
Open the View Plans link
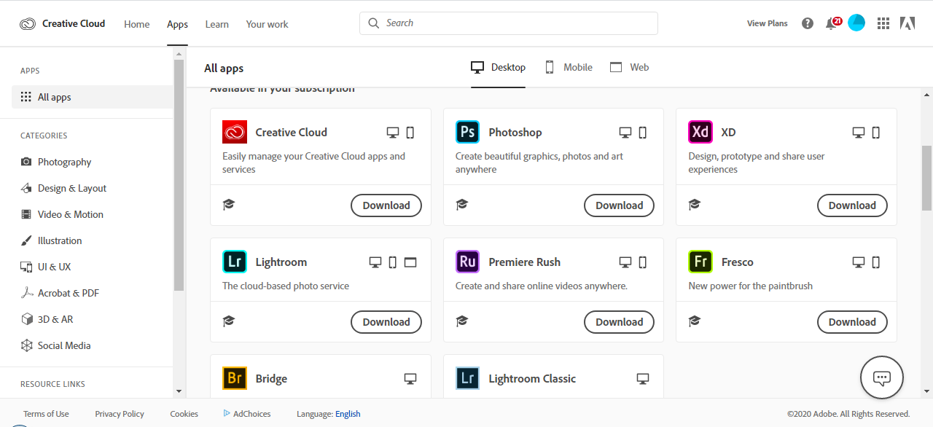tap(767, 23)
